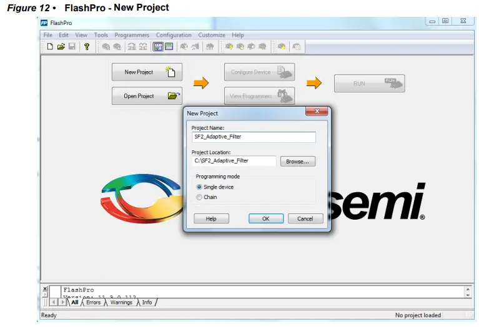Click the FP application icon in the title bar

coord(44,23)
